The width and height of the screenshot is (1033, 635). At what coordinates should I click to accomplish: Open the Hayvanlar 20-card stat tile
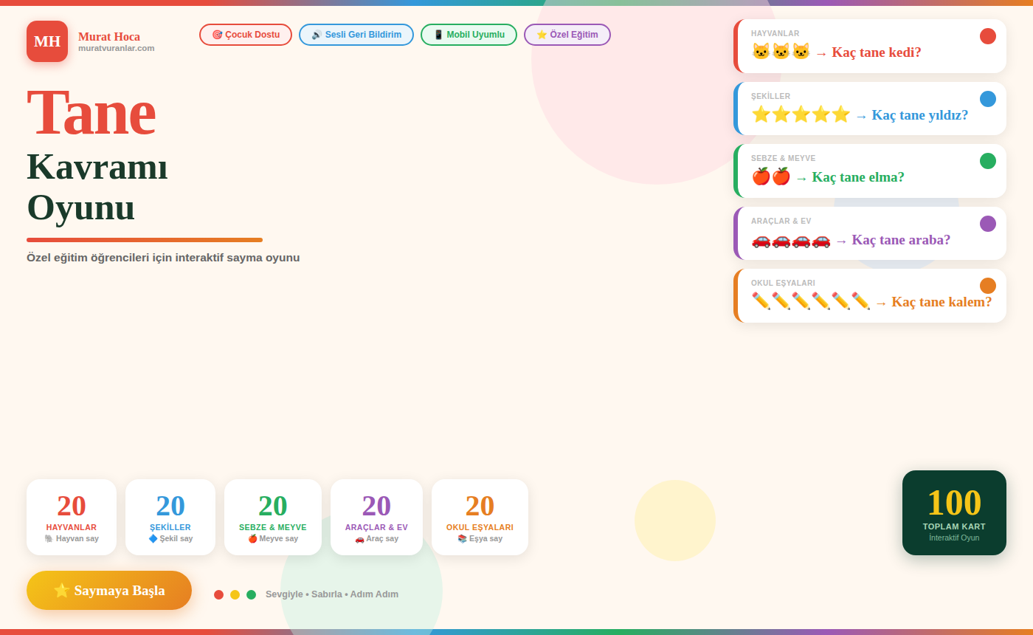(x=72, y=517)
